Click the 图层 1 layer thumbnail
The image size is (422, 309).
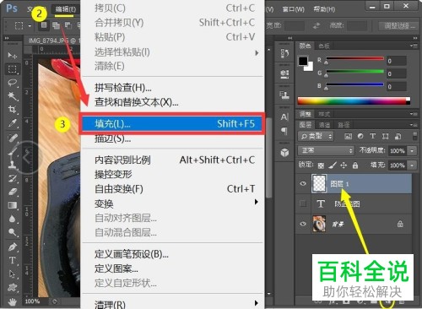tap(319, 183)
